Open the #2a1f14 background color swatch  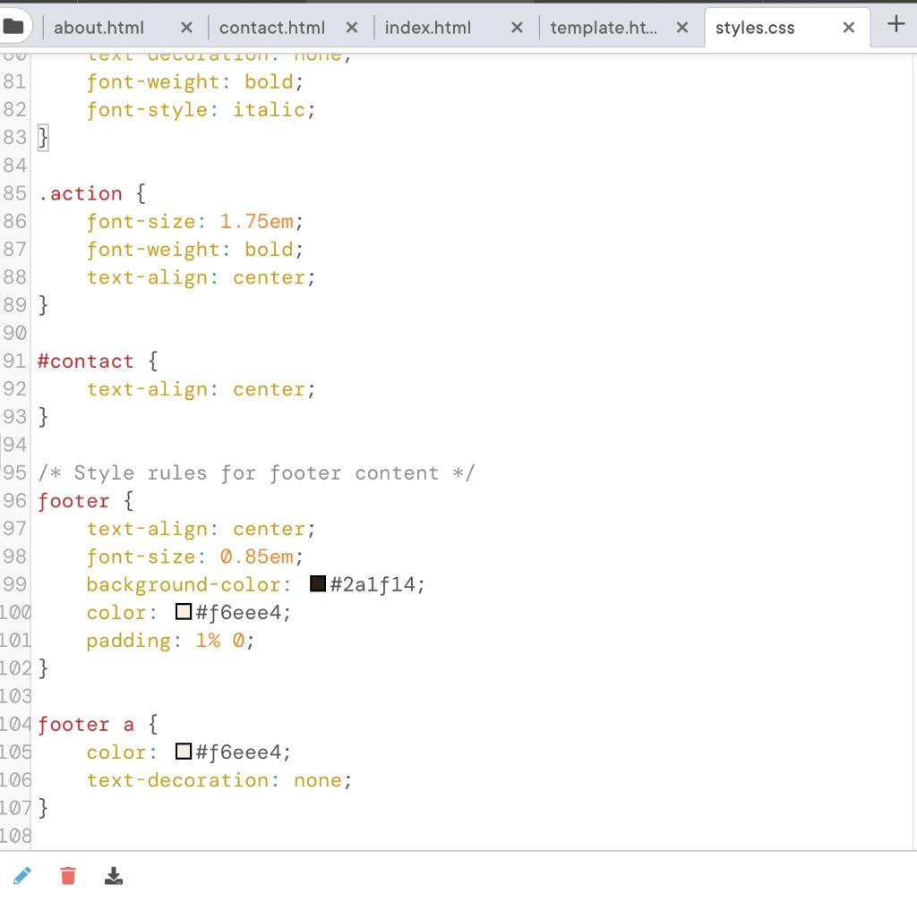coord(318,583)
